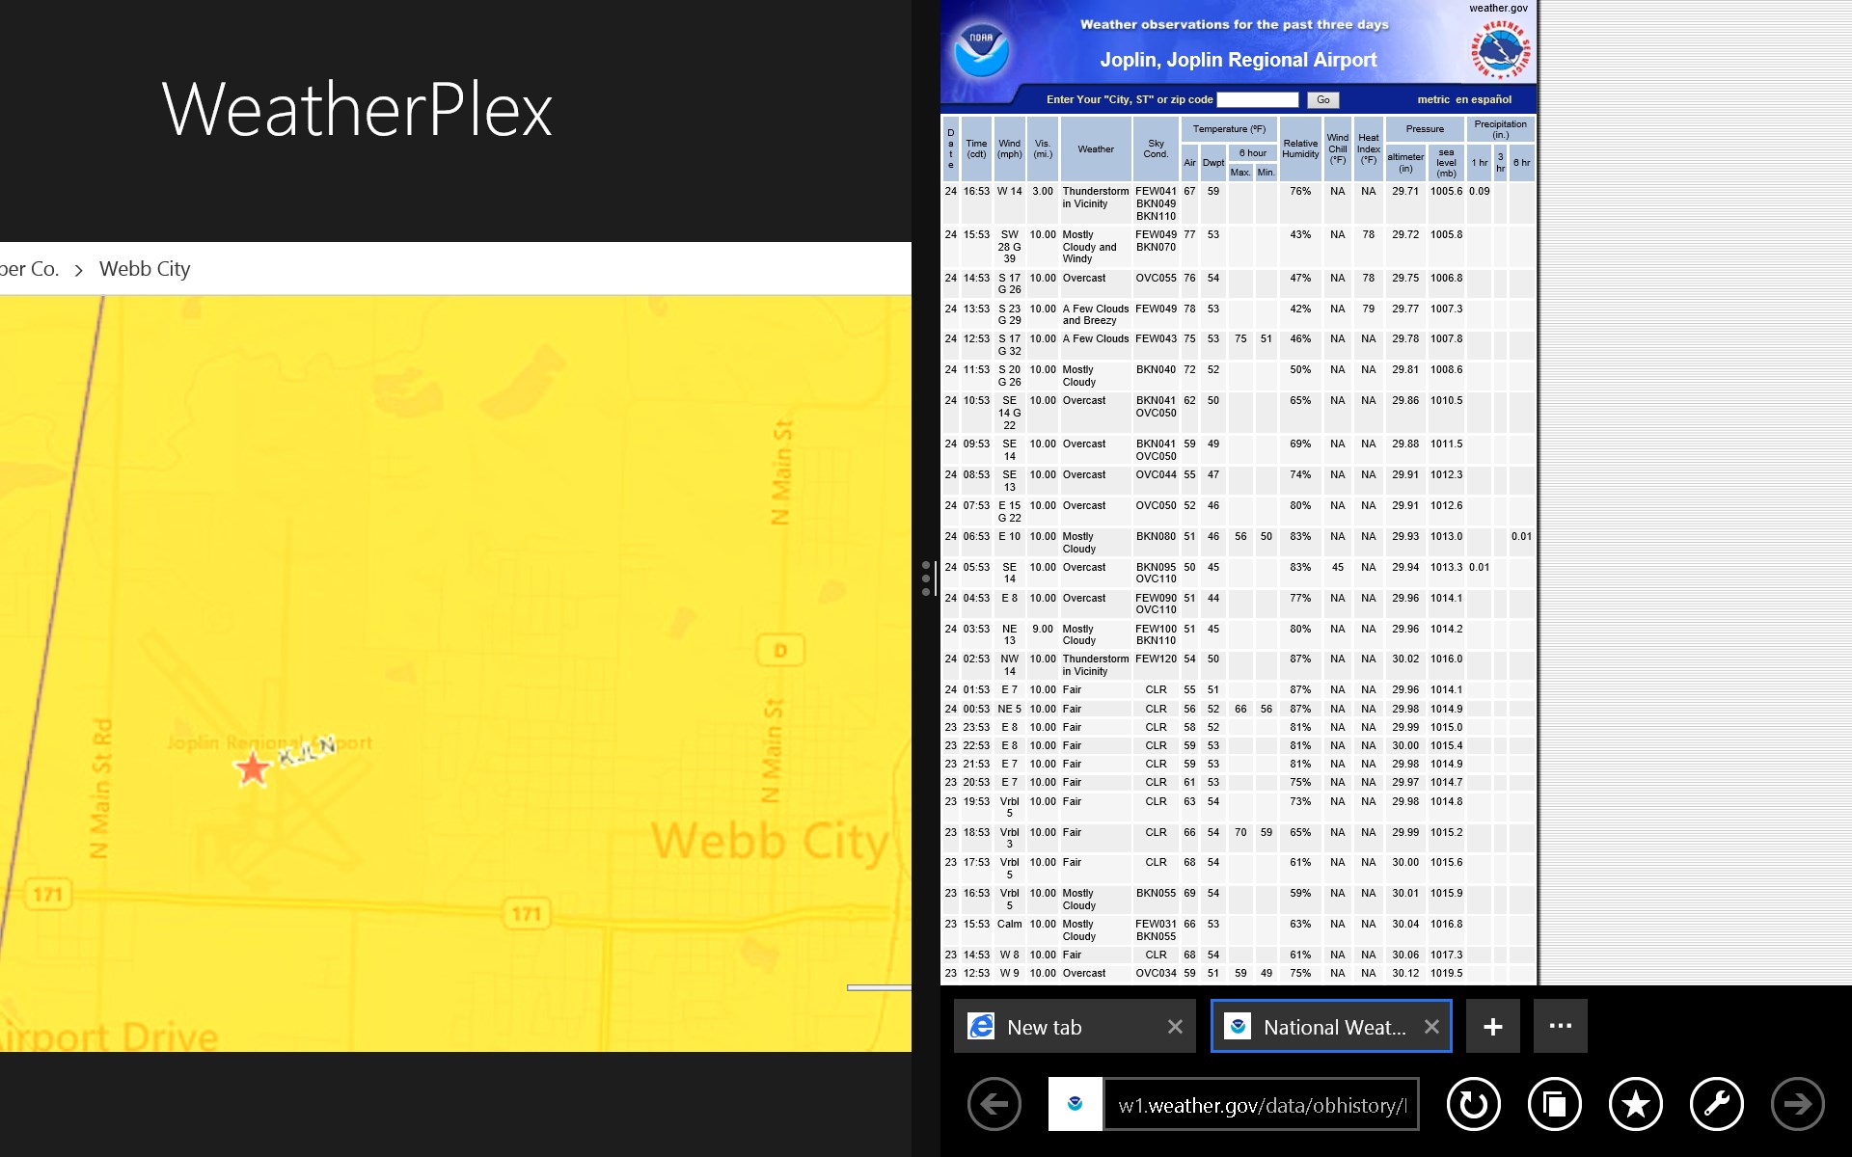Open the tabs view icon
Viewport: 1852px width, 1157px height.
point(1554,1104)
